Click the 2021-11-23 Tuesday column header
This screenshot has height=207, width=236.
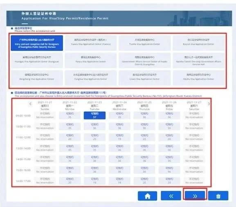(94, 106)
